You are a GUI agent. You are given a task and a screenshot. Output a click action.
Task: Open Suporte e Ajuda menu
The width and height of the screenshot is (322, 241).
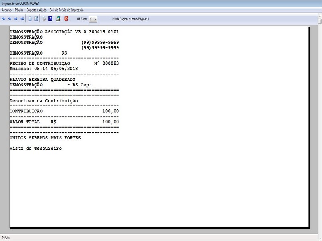click(37, 10)
